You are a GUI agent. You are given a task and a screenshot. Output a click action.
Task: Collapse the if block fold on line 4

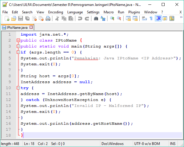(x=18, y=52)
